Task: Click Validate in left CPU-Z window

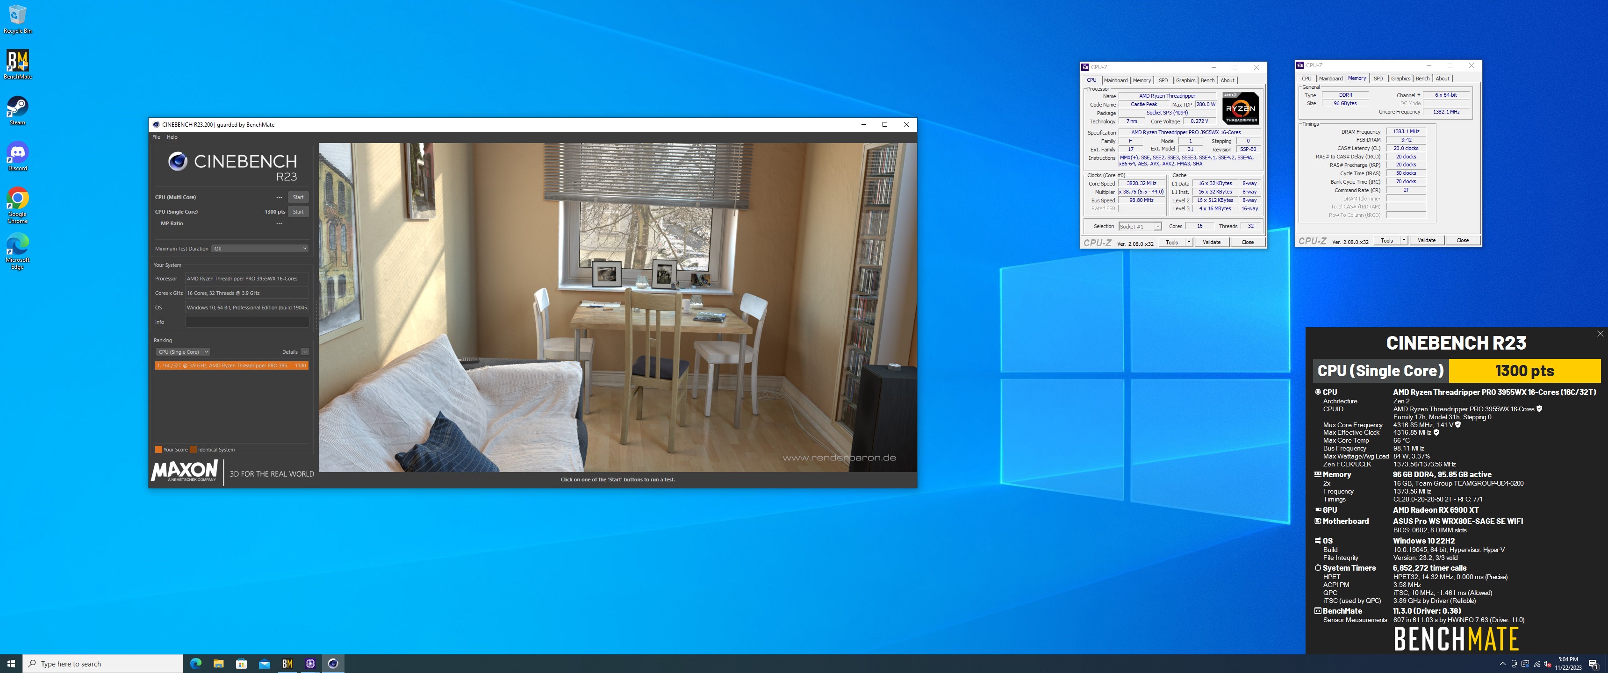Action: [x=1212, y=242]
